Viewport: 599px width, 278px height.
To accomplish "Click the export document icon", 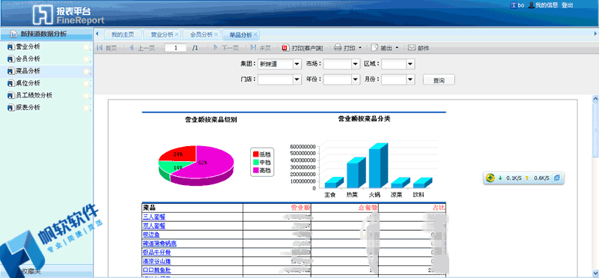I will pyautogui.click(x=374, y=48).
